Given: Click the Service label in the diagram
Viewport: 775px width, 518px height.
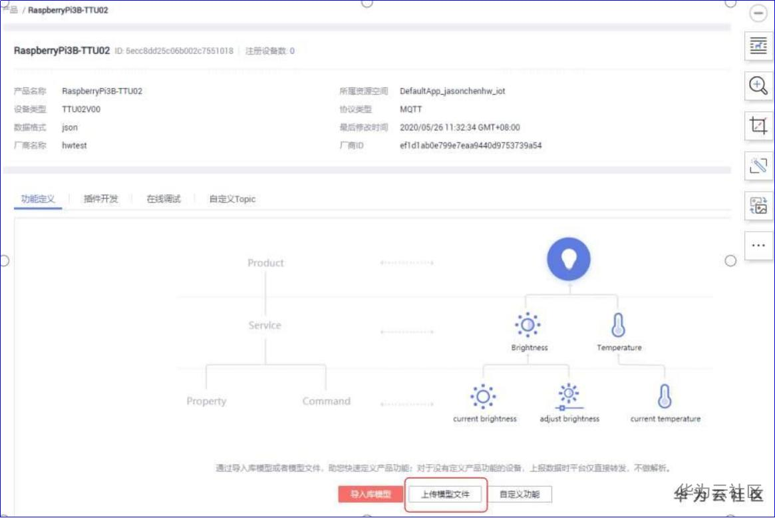Looking at the screenshot, I should coord(265,325).
